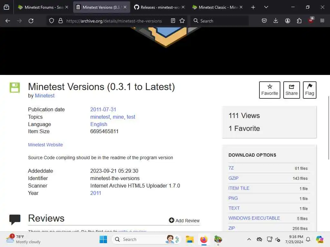Click the Firefox View icon at the start of the tab bar

coord(6,7)
